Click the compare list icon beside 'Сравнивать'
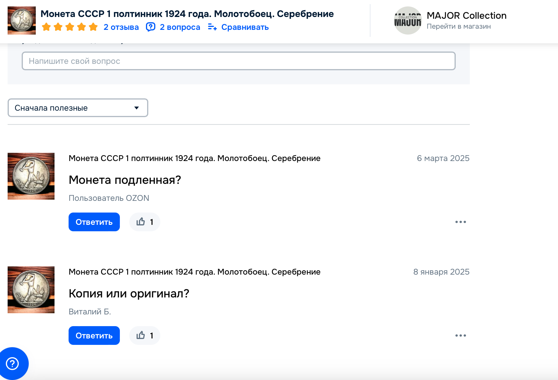Screen dimensions: 558x380 (x=212, y=27)
